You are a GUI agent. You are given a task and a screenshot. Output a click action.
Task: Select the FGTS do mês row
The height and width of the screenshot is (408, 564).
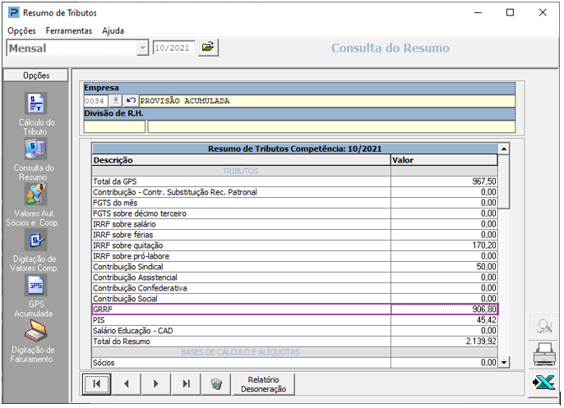click(x=294, y=203)
